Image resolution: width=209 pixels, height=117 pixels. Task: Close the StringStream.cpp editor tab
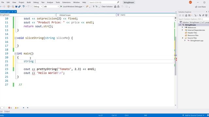pos(15,12)
